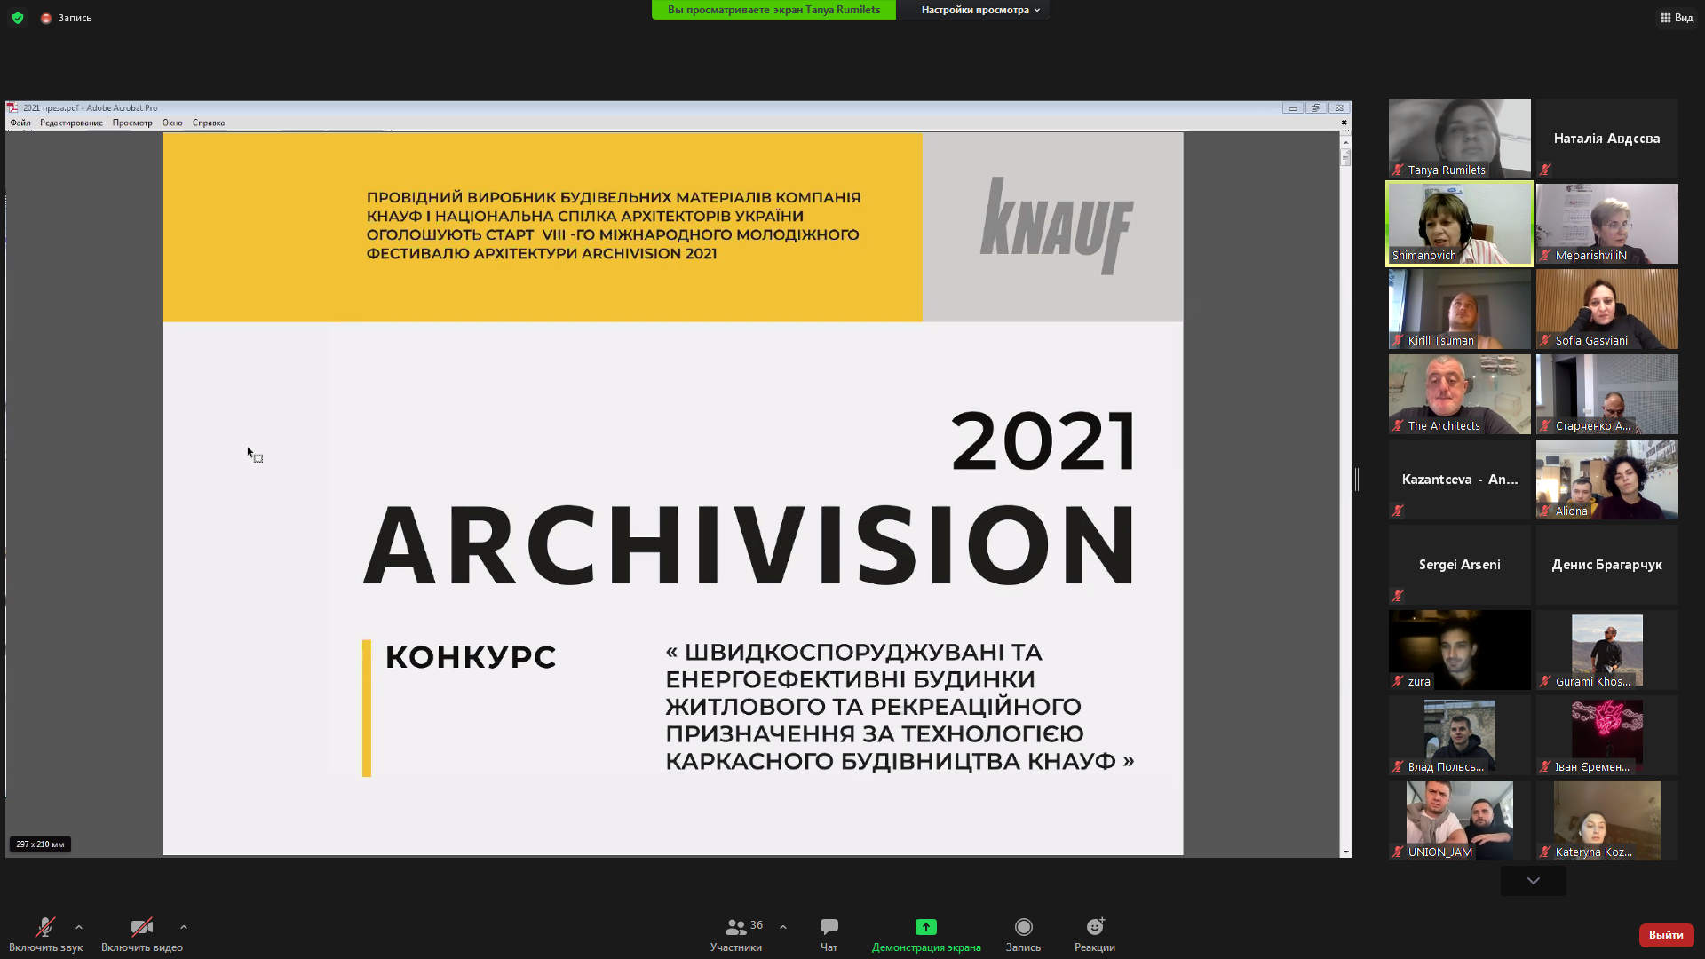Select The Architects video tile
The height and width of the screenshot is (959, 1705).
pyautogui.click(x=1460, y=394)
